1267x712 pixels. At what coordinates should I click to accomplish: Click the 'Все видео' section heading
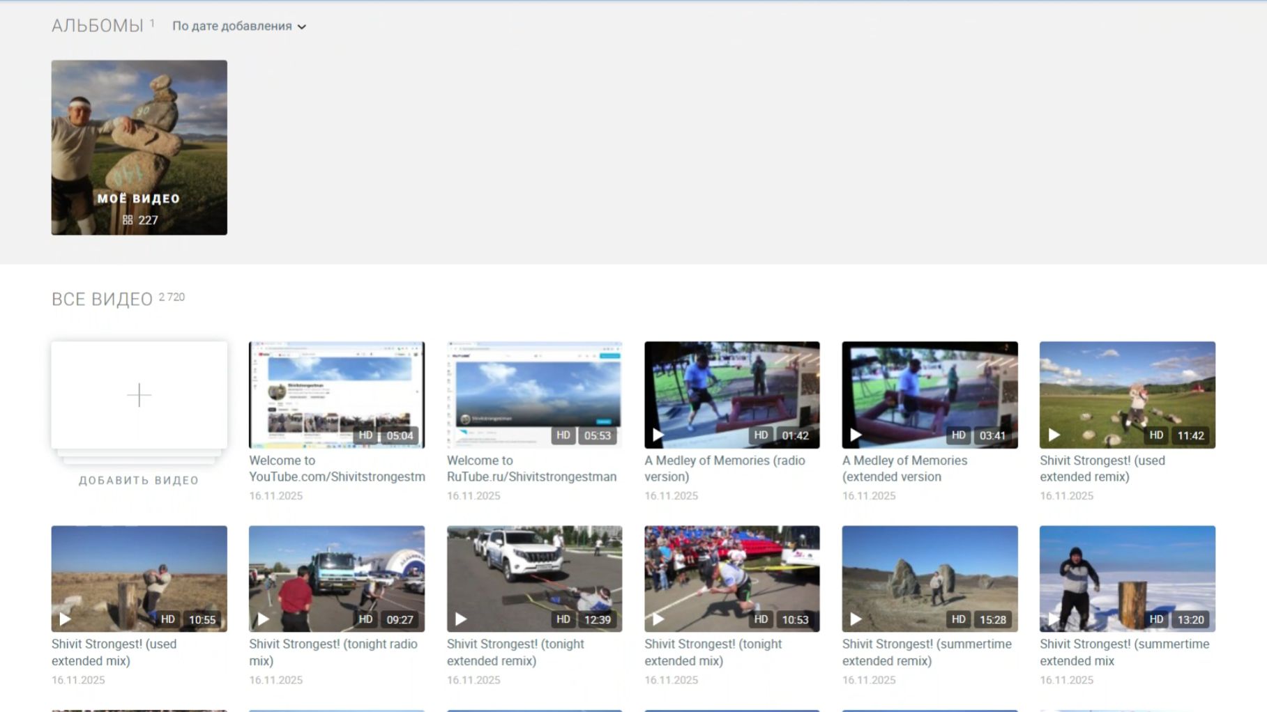[x=102, y=300]
